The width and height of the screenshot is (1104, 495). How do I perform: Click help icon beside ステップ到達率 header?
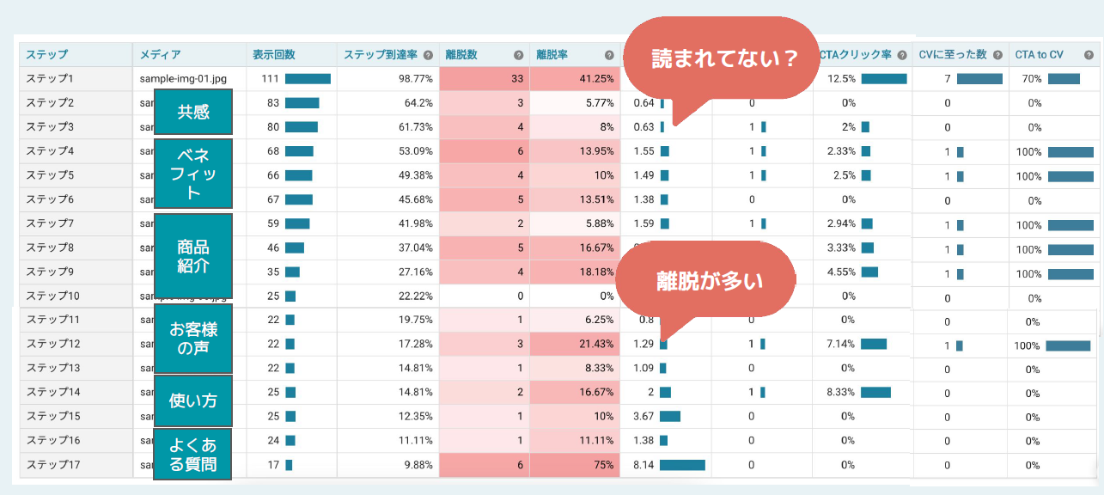tap(428, 55)
